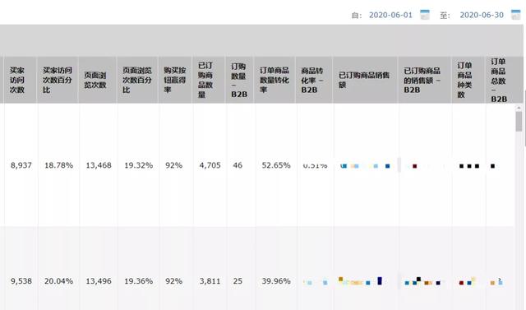
Task: Sort by 订购数量 – B2B column header
Action: click(x=239, y=80)
